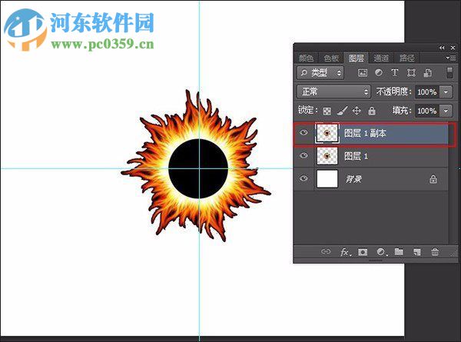Click the 不透明度 100% value field
Screen dimensions: 461x342
(x=427, y=92)
